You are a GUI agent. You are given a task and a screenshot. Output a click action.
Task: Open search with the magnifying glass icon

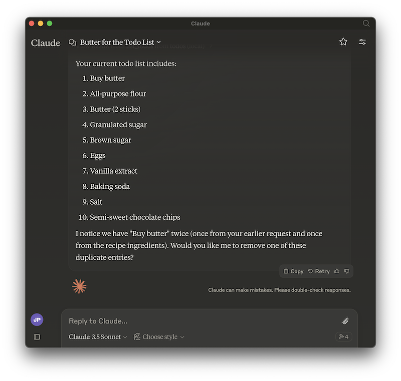pyautogui.click(x=366, y=23)
